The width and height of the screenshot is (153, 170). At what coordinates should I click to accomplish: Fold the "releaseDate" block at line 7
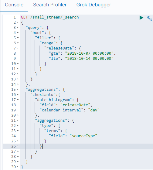(18, 48)
